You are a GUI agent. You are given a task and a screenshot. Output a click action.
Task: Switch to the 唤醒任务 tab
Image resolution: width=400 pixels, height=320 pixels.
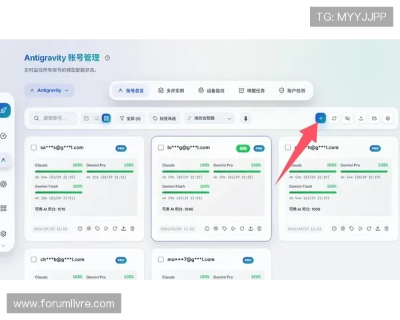tap(251, 91)
